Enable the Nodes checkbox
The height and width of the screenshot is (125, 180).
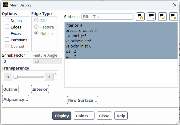[x=7, y=20]
